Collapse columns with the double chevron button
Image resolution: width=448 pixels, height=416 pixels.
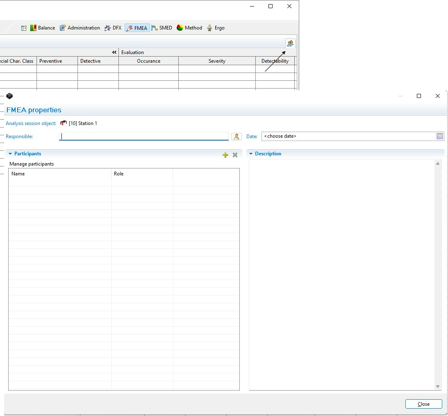(x=114, y=52)
